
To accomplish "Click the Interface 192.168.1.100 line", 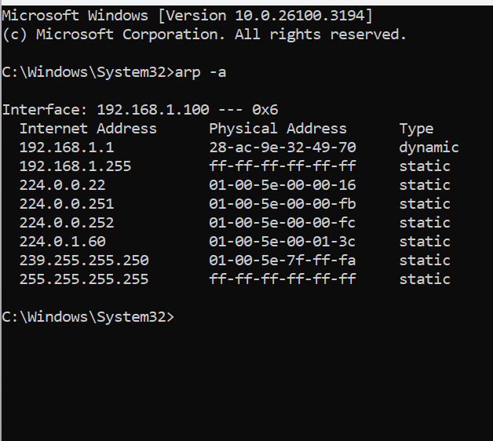I will coord(141,110).
